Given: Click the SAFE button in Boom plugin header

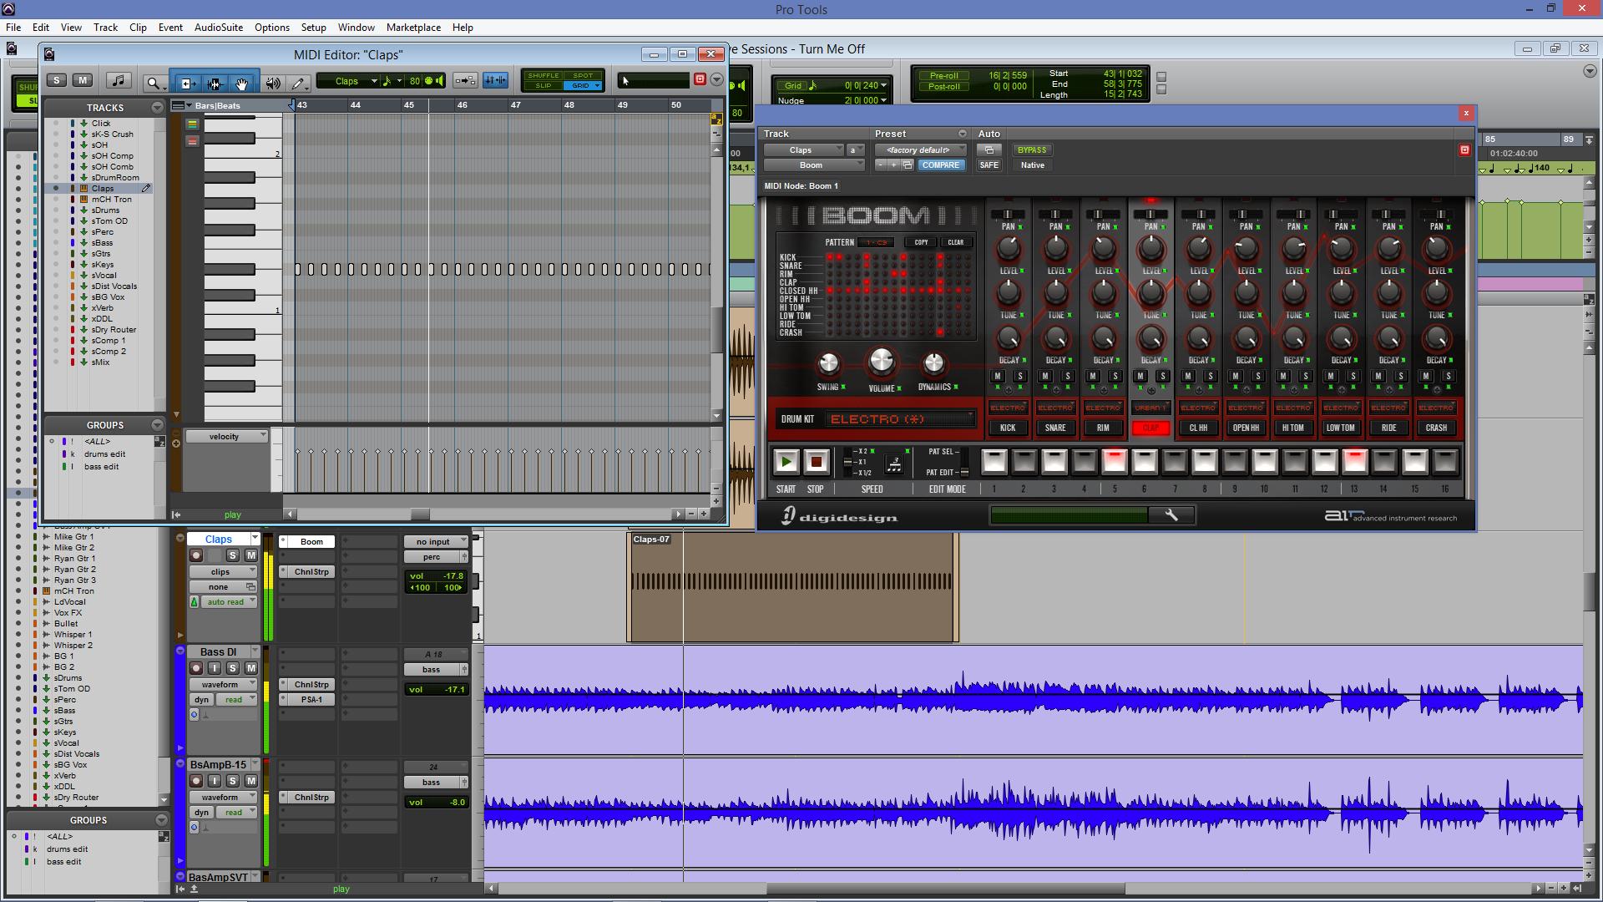Looking at the screenshot, I should point(988,165).
